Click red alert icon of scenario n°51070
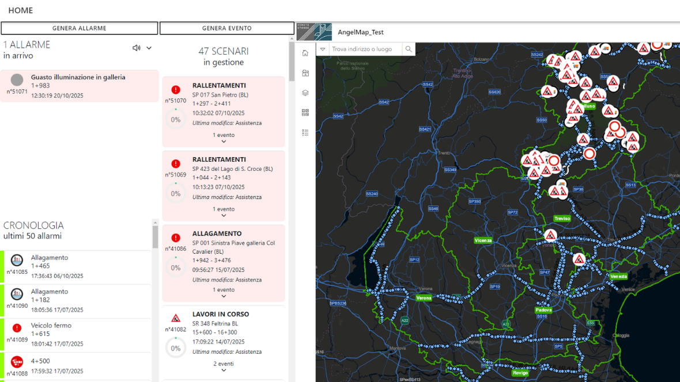680x382 pixels. 176,90
